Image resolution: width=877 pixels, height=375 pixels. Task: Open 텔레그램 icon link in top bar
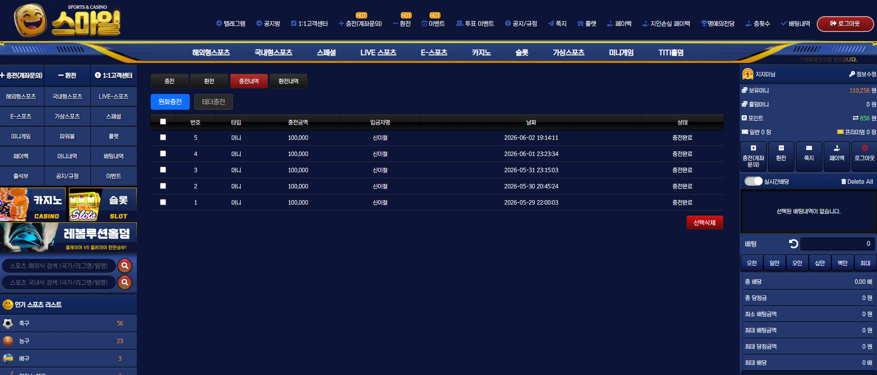219,23
